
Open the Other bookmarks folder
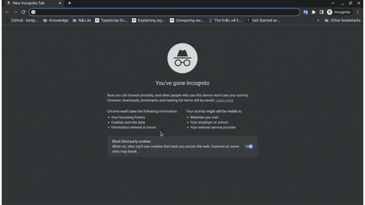click(343, 21)
